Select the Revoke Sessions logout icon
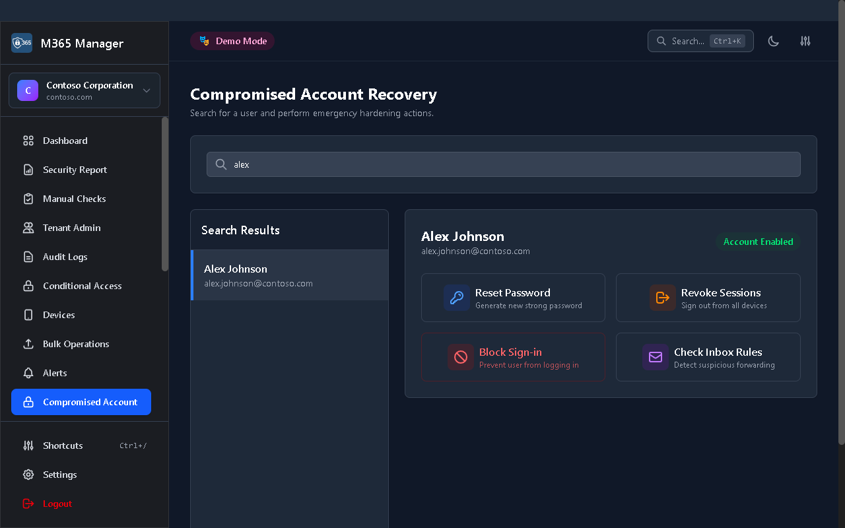845x528 pixels. (662, 298)
